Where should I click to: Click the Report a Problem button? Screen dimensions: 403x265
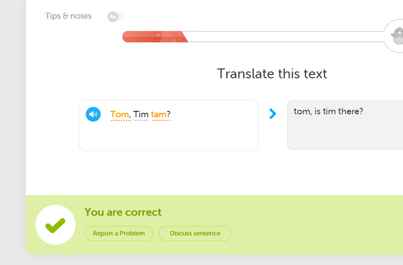[x=119, y=234]
